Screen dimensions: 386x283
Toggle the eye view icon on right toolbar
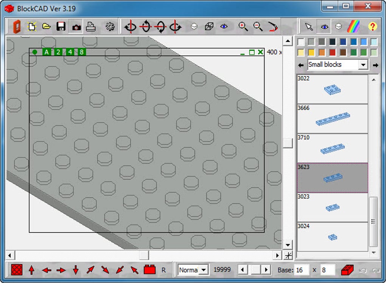[x=324, y=27]
